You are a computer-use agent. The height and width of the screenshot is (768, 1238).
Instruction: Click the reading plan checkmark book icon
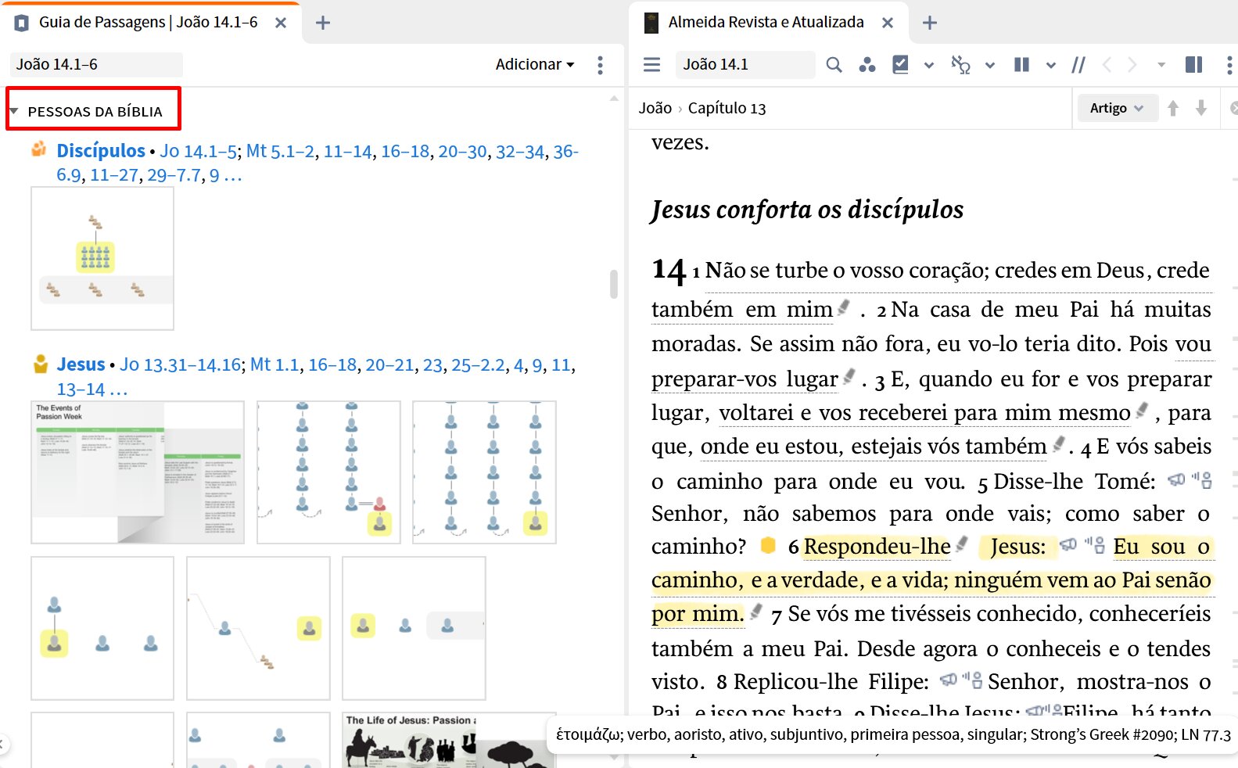[900, 64]
